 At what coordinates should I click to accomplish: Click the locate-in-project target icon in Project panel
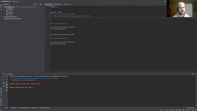coord(34,4)
